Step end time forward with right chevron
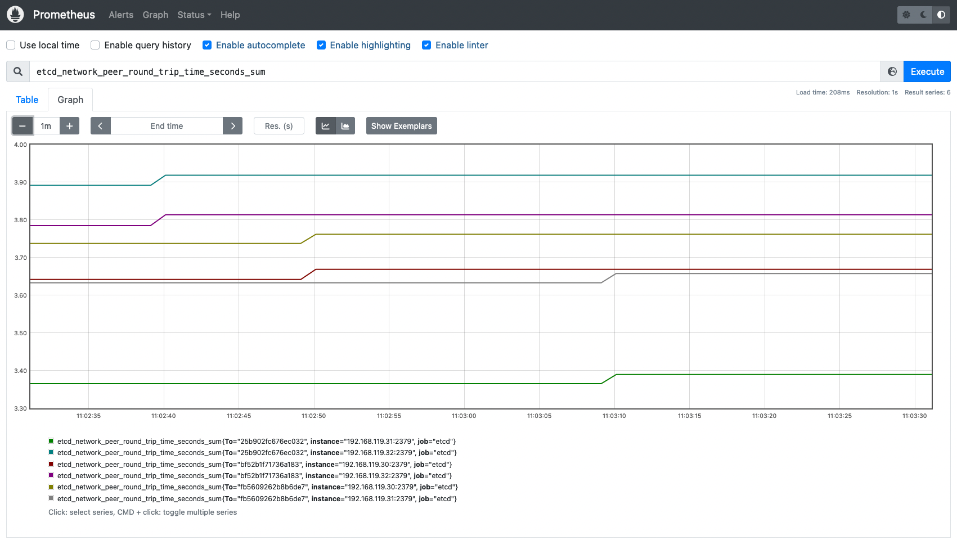The width and height of the screenshot is (957, 540). 233,126
